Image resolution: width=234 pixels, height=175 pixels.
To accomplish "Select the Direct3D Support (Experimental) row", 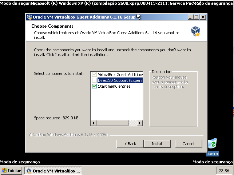I will [x=120, y=80].
